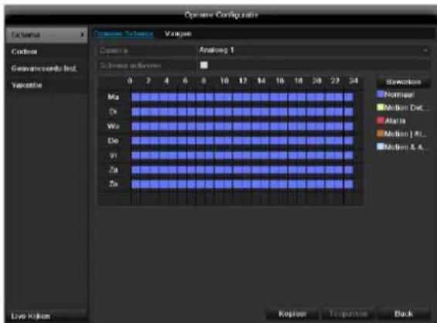Viewport: 437px width, 323px height.
Task: Click the Back button
Action: (x=403, y=314)
